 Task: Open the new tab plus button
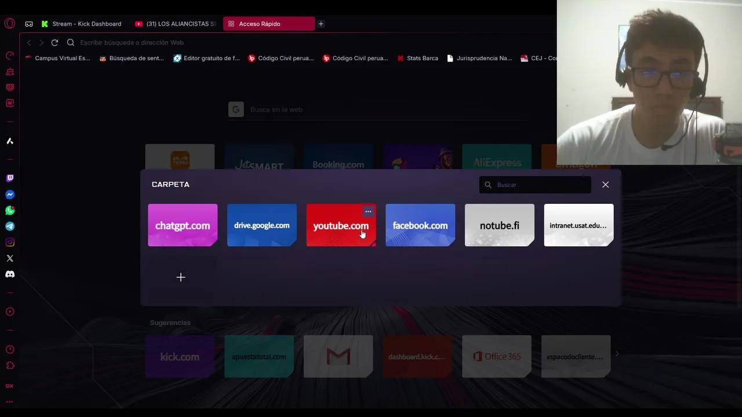(x=321, y=24)
